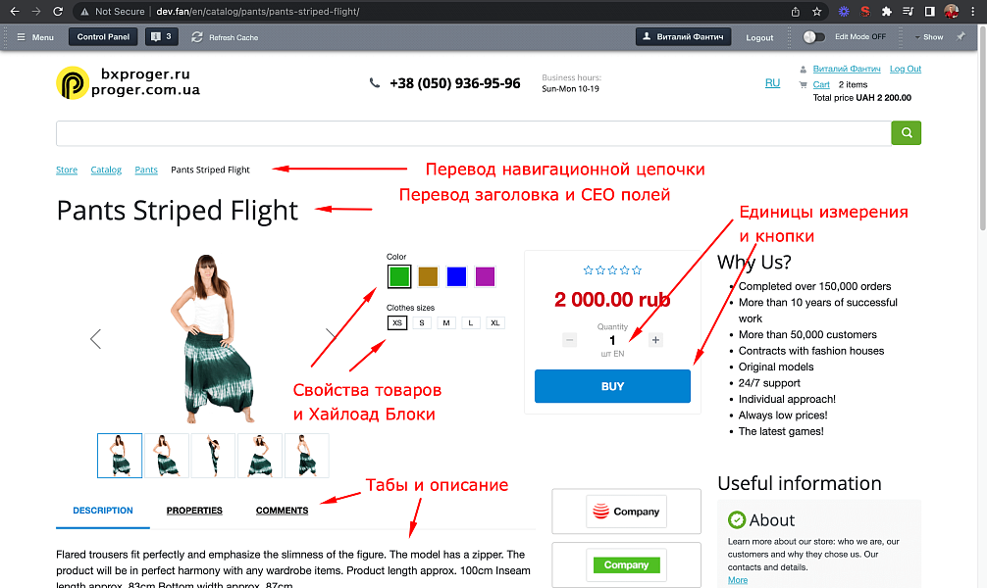Bookmark page with browser star icon
This screenshot has height=588, width=987.
[817, 12]
